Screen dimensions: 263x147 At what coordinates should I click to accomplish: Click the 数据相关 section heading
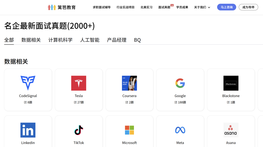coord(16,61)
